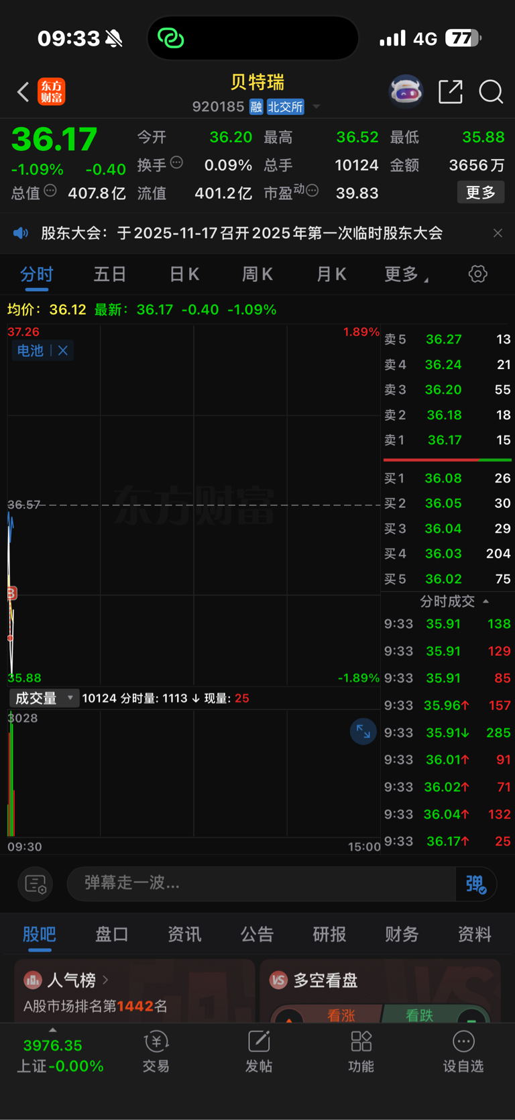
Task: Open 交易 trading
Action: (x=156, y=1052)
